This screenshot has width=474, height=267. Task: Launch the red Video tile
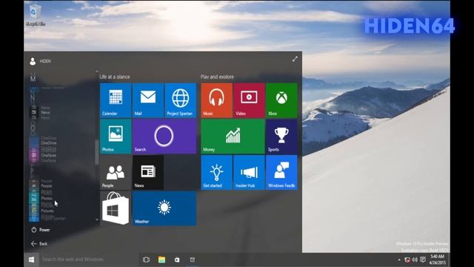coord(249,100)
